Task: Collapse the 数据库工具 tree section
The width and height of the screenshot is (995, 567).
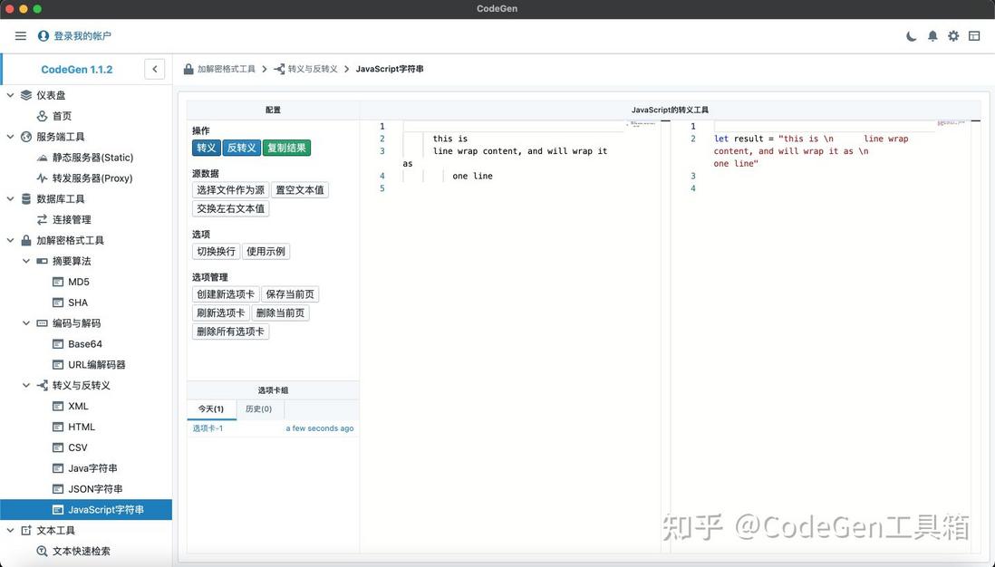Action: tap(10, 198)
